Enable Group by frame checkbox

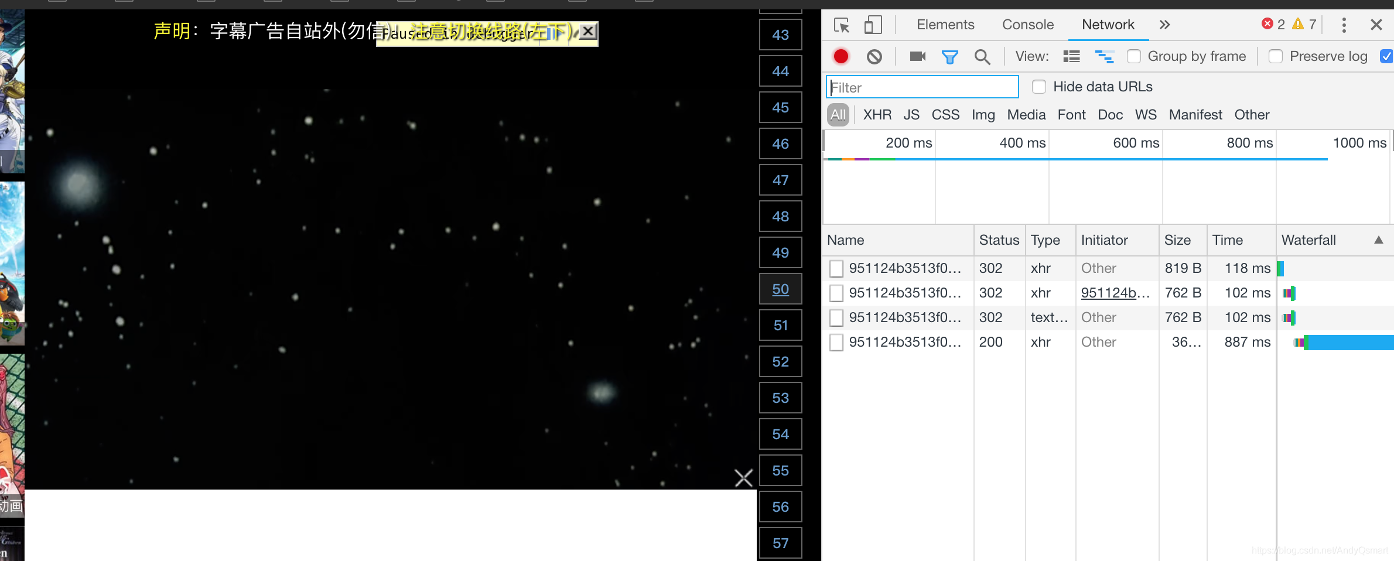click(x=1134, y=56)
